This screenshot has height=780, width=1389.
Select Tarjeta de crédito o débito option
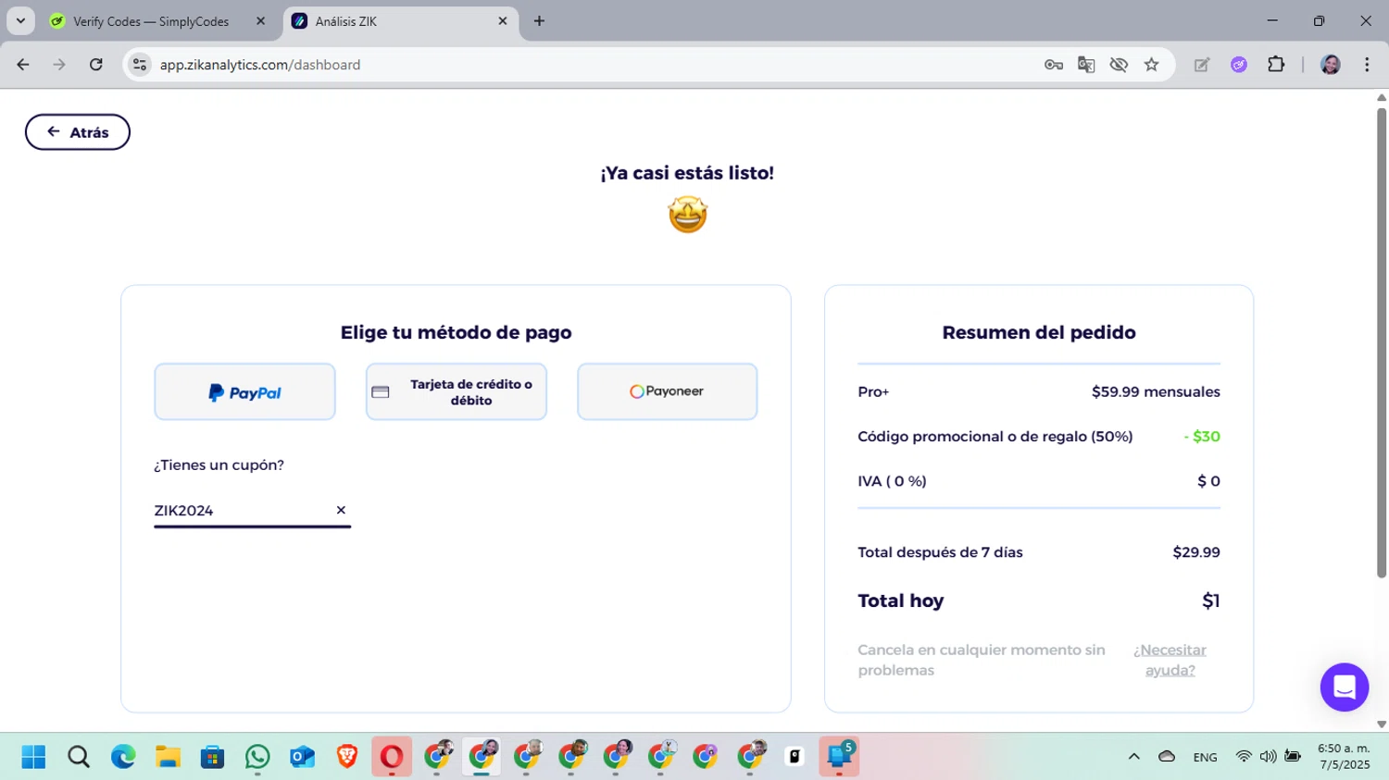coord(457,392)
